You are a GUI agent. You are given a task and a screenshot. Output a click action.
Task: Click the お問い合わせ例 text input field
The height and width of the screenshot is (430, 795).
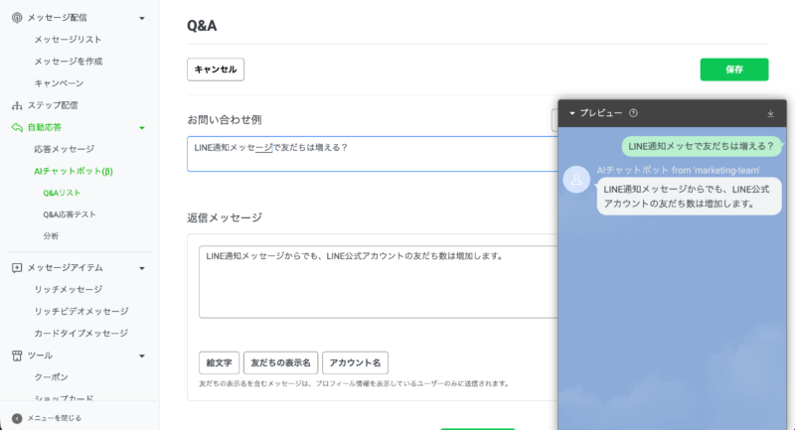click(373, 154)
